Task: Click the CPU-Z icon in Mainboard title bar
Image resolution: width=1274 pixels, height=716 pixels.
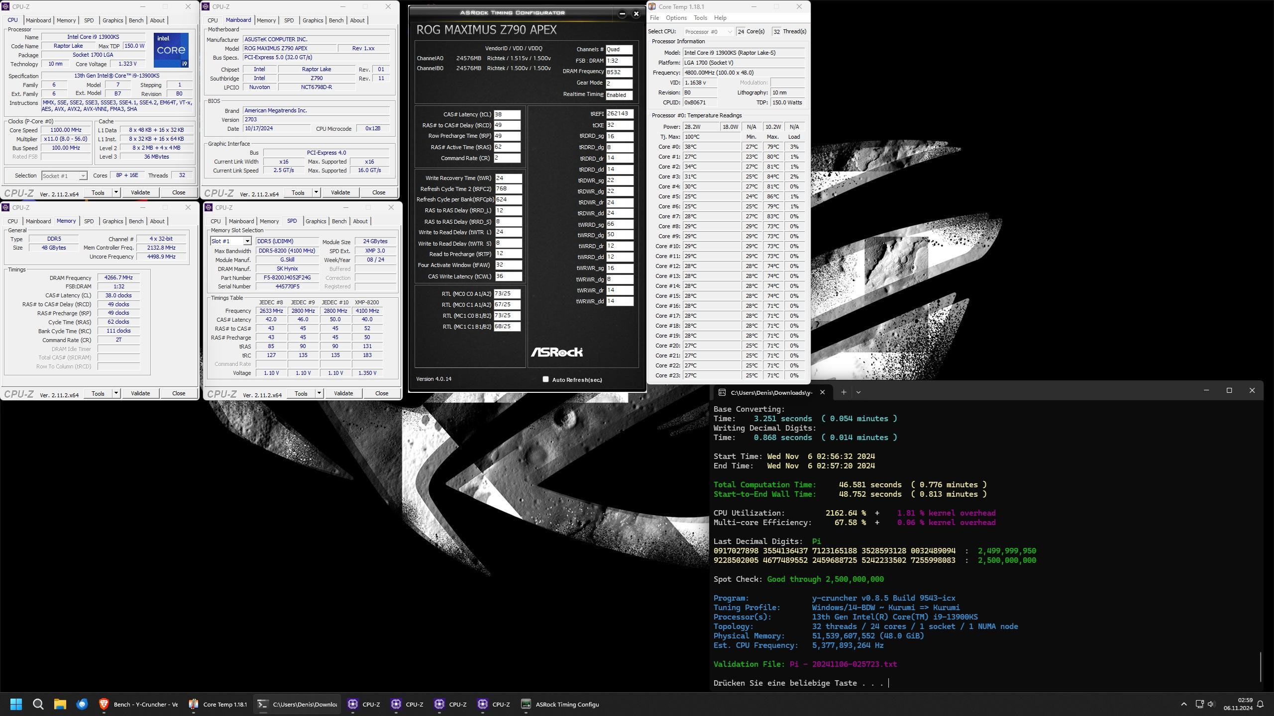Action: click(x=206, y=6)
